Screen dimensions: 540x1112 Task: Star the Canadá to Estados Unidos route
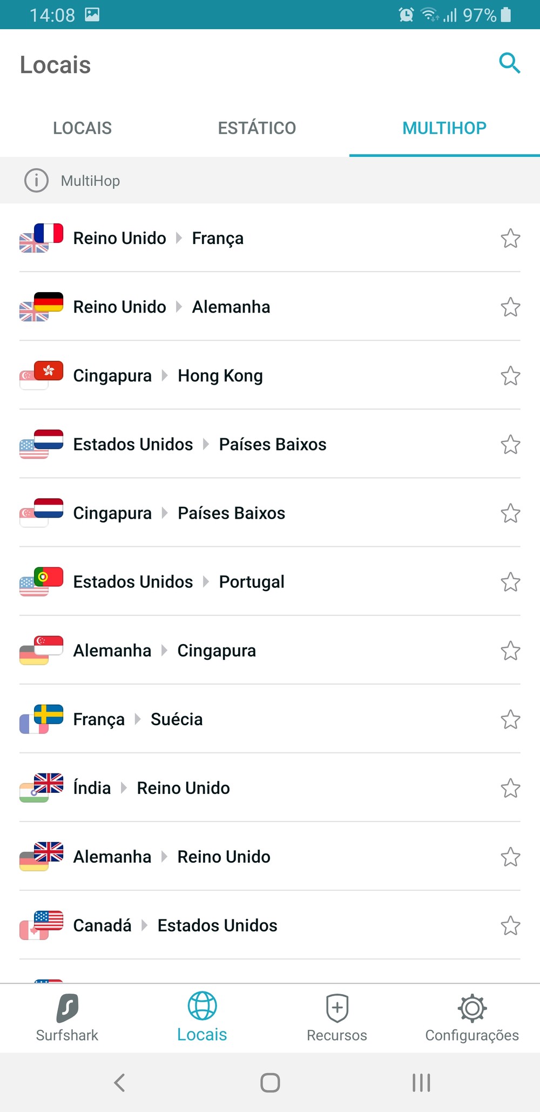coord(510,925)
